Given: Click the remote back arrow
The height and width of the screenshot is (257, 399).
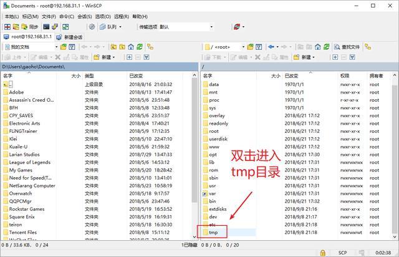Looking at the screenshot, I should click(x=271, y=47).
